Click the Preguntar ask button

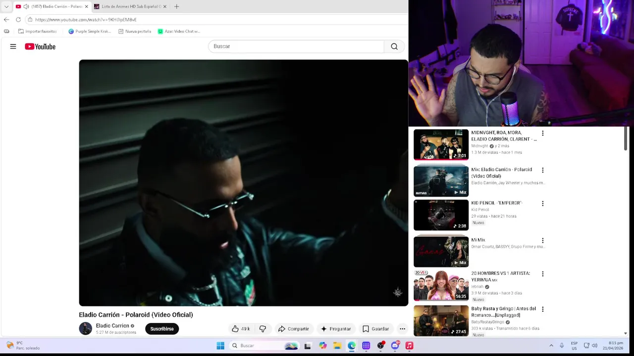pos(336,329)
